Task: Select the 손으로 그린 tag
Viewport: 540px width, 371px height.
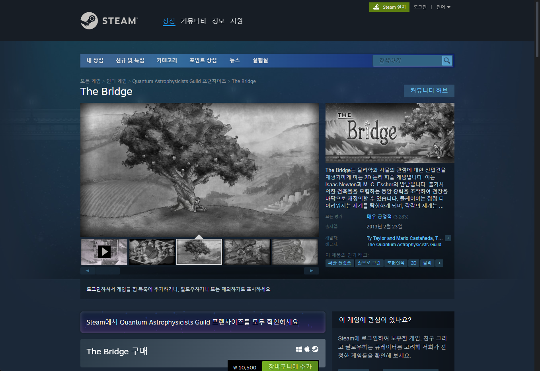Action: pyautogui.click(x=369, y=263)
